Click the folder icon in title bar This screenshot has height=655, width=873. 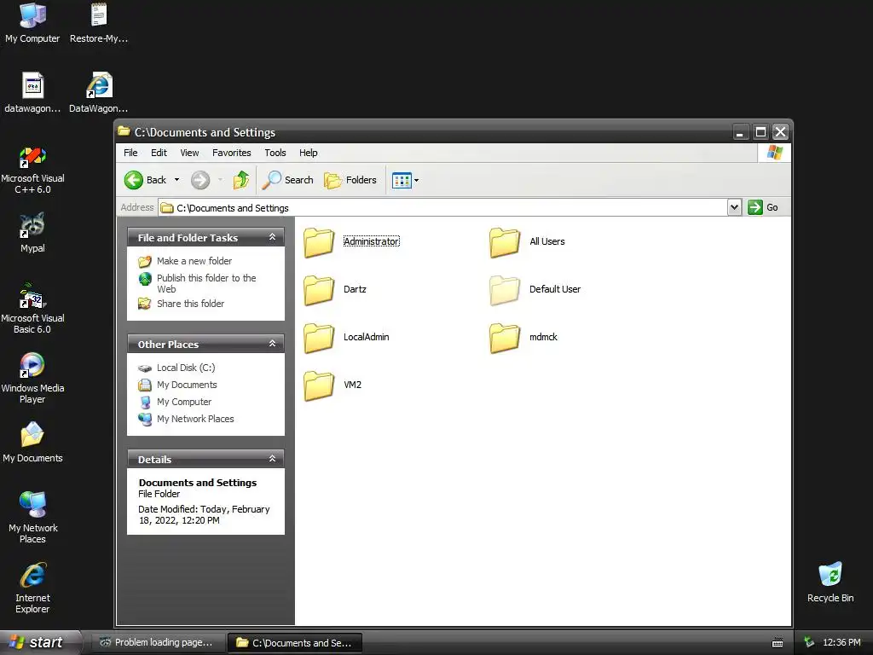click(x=124, y=131)
